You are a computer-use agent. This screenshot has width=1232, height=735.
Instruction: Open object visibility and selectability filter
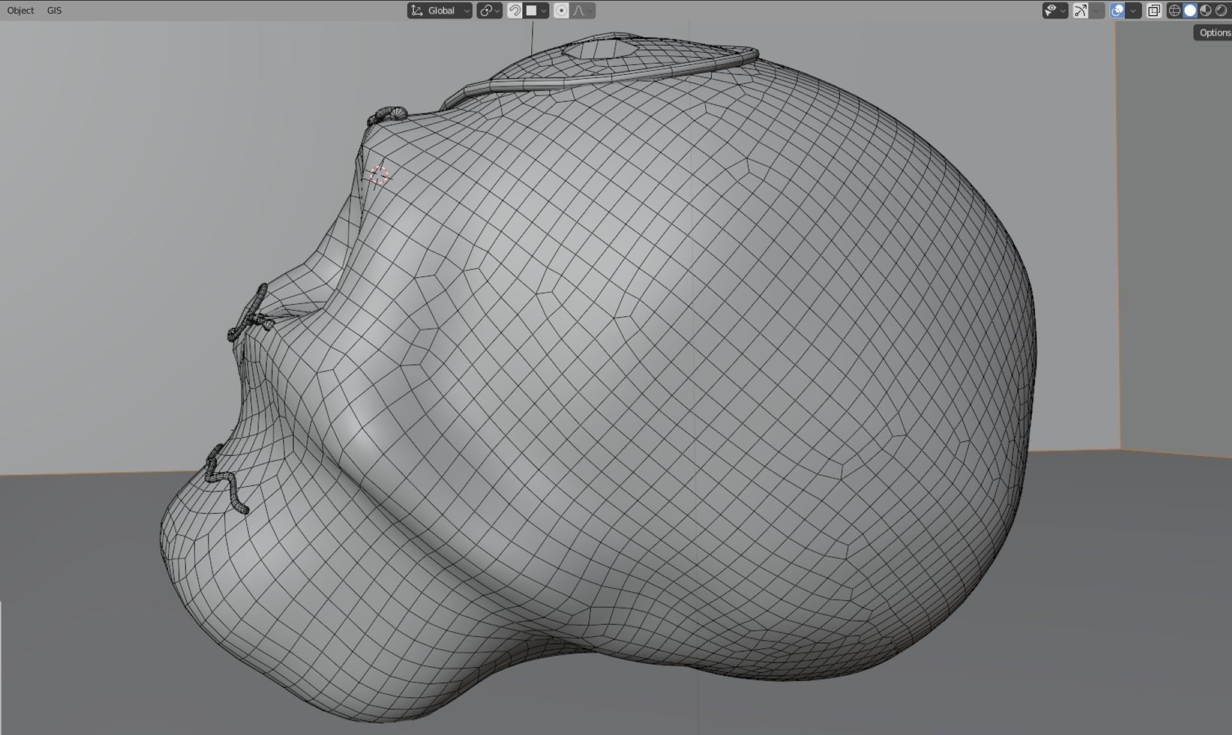tap(1054, 10)
